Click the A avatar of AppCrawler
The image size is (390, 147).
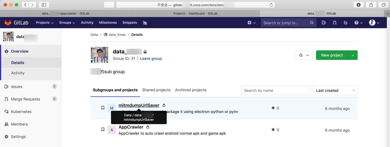pyautogui.click(x=112, y=130)
